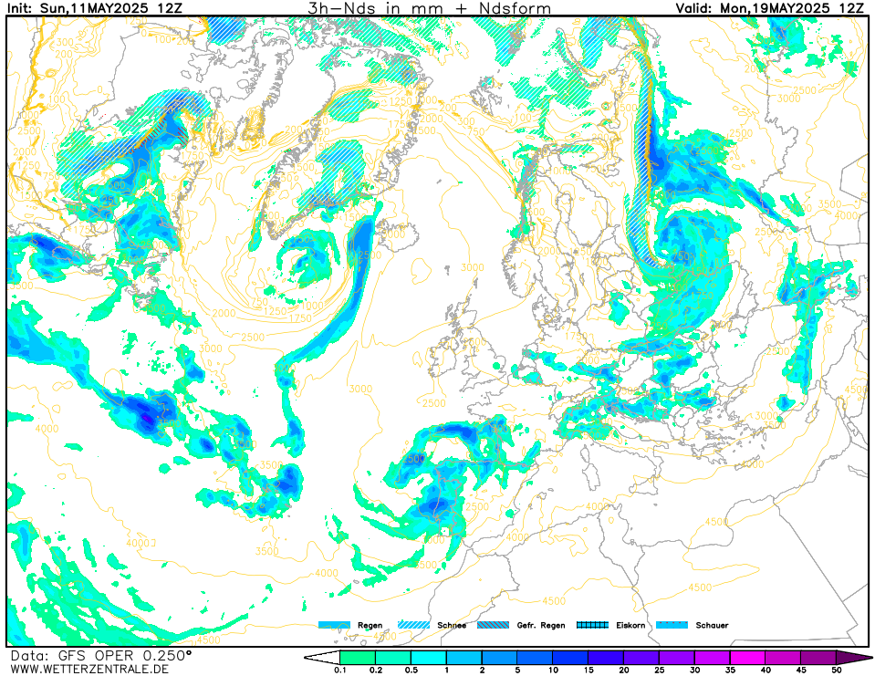Select the 'Schnee' legend label

coord(452,625)
